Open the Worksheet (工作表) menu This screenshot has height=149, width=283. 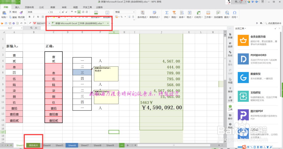208,15
